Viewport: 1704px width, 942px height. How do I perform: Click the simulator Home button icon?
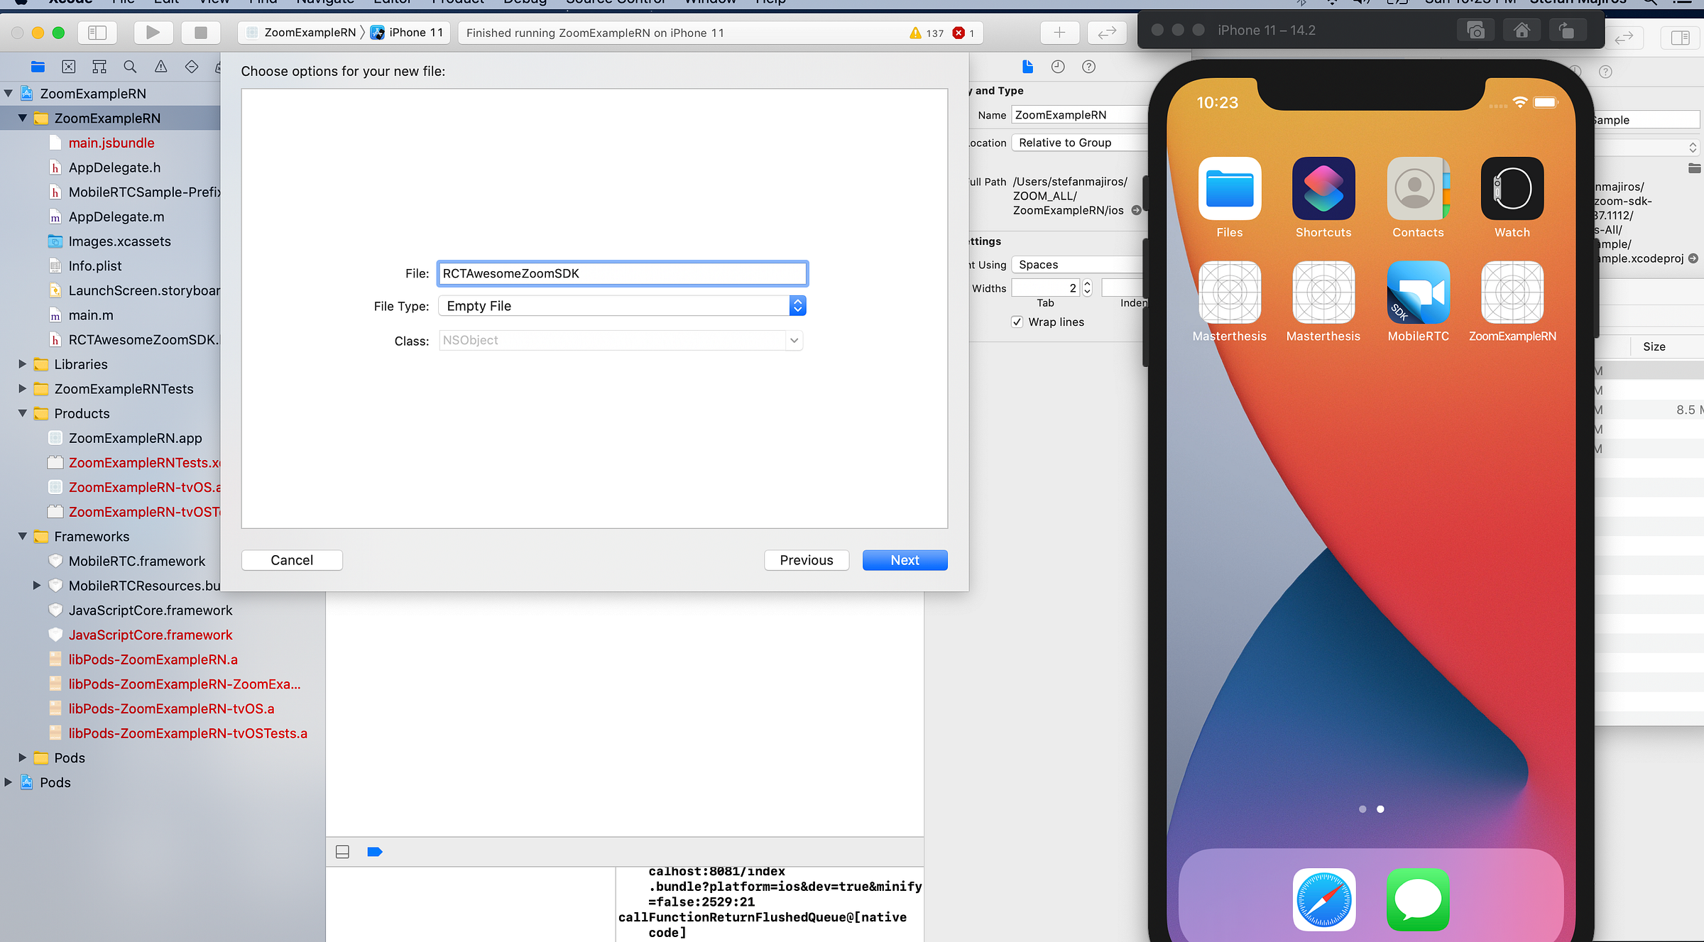(x=1522, y=31)
